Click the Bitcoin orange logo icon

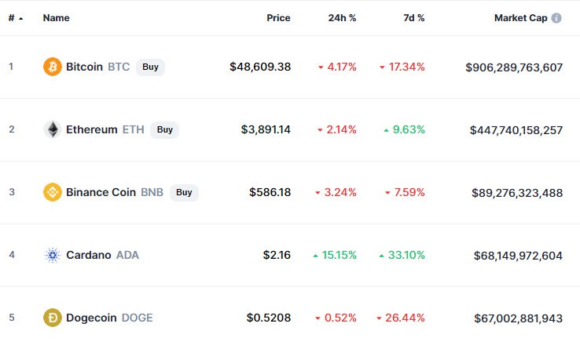[53, 67]
